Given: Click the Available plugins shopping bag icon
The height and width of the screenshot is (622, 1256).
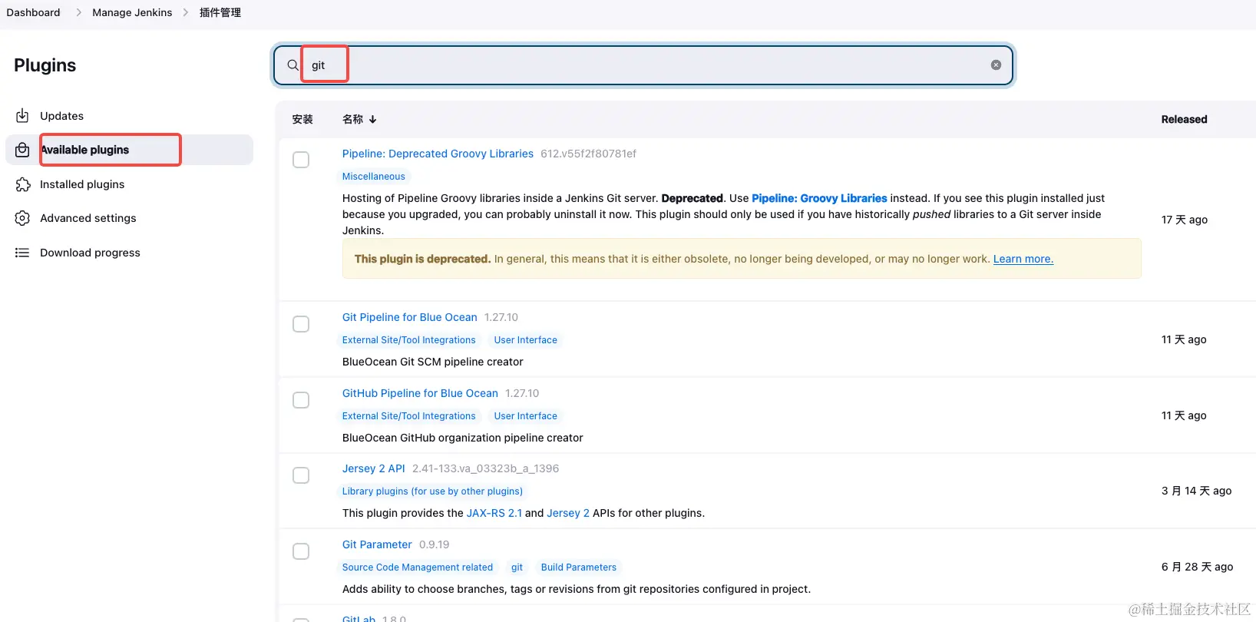Looking at the screenshot, I should (x=22, y=150).
